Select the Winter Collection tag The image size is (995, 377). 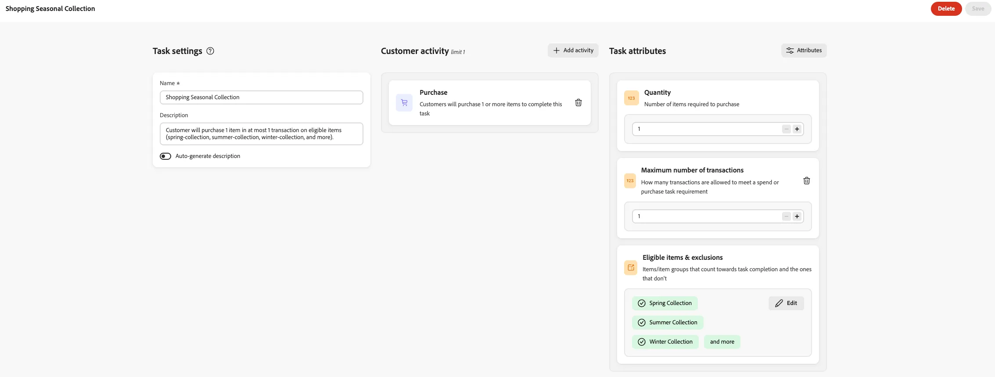(x=665, y=342)
